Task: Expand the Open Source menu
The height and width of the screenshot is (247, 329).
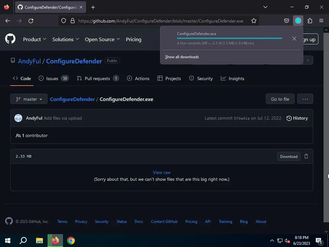Action: 102,39
